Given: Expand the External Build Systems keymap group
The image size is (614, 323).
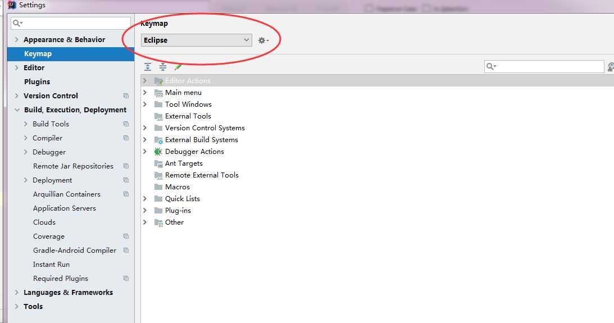Looking at the screenshot, I should [145, 140].
